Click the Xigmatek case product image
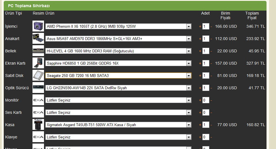Image resolution: width=276 pixels, height=149 pixels. coord(38,125)
